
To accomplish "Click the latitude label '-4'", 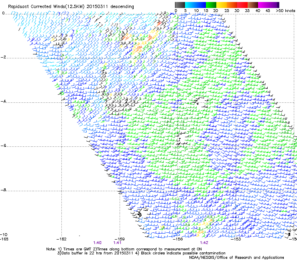I will tap(3, 101).
